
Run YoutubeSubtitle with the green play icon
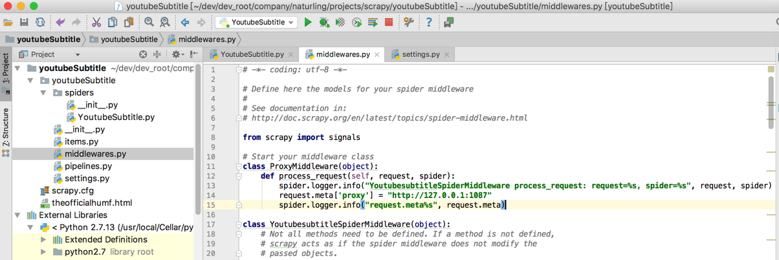tap(308, 22)
